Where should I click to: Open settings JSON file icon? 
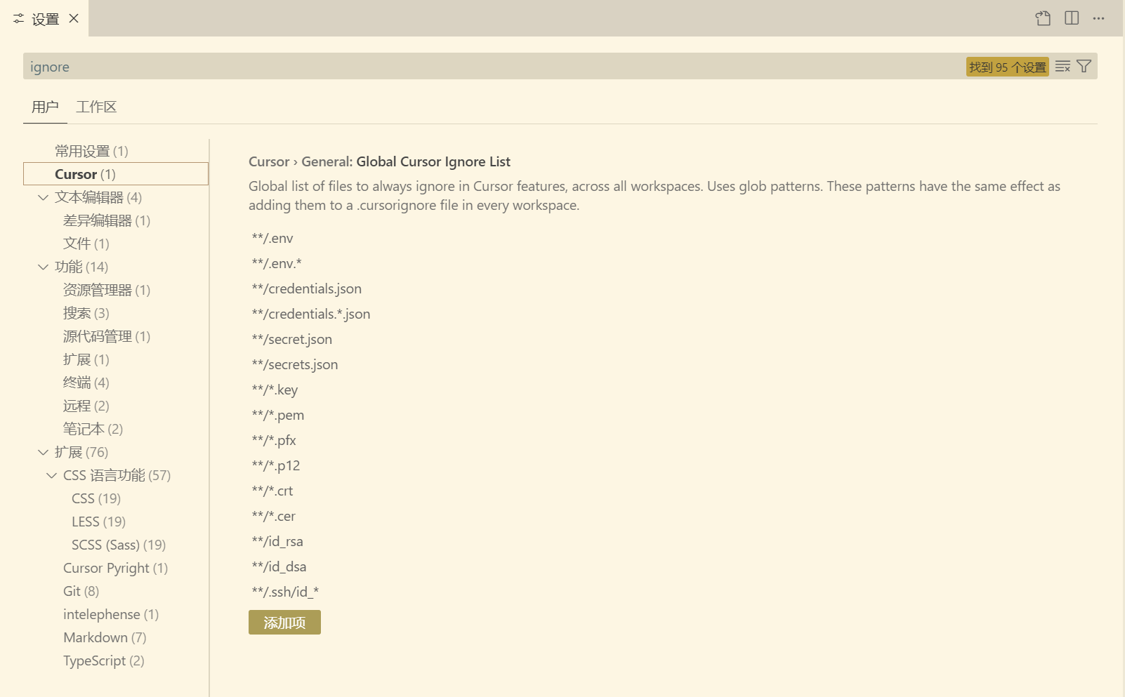(x=1043, y=18)
